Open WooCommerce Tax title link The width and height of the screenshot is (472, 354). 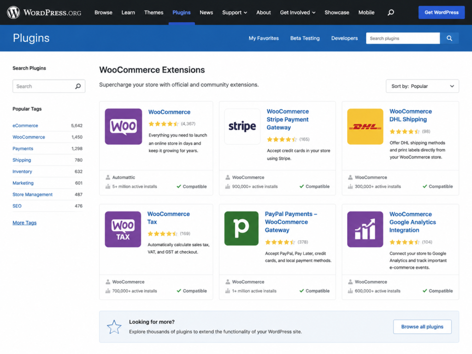pos(169,218)
